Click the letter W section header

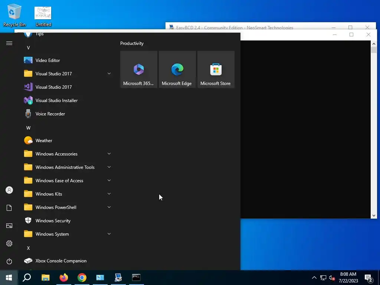tap(28, 128)
